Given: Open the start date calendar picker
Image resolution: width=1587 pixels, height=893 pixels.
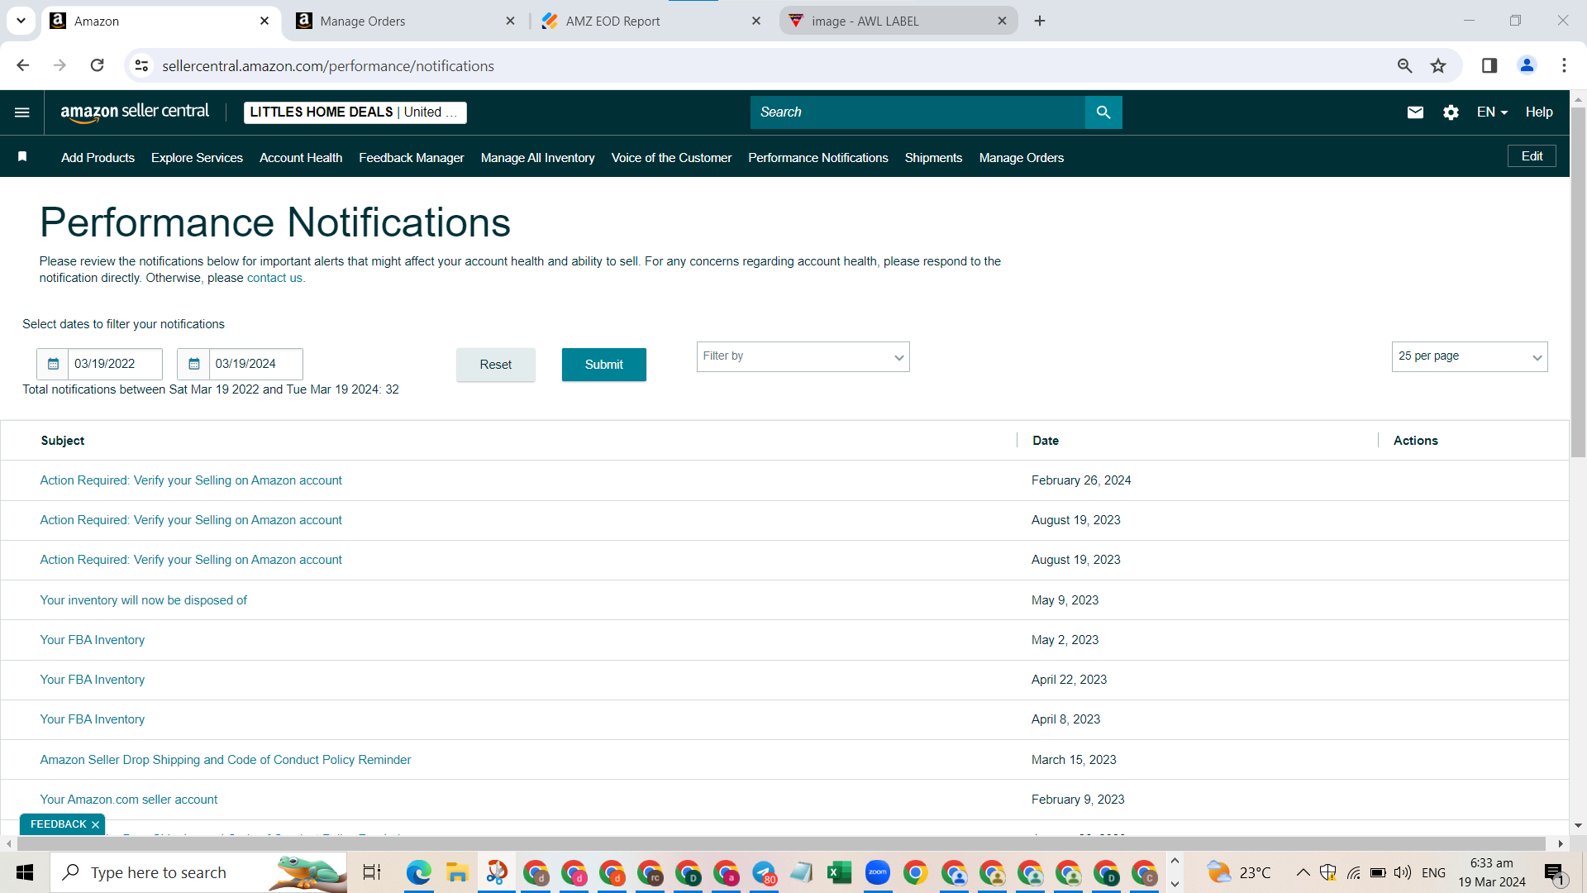Looking at the screenshot, I should click(53, 364).
